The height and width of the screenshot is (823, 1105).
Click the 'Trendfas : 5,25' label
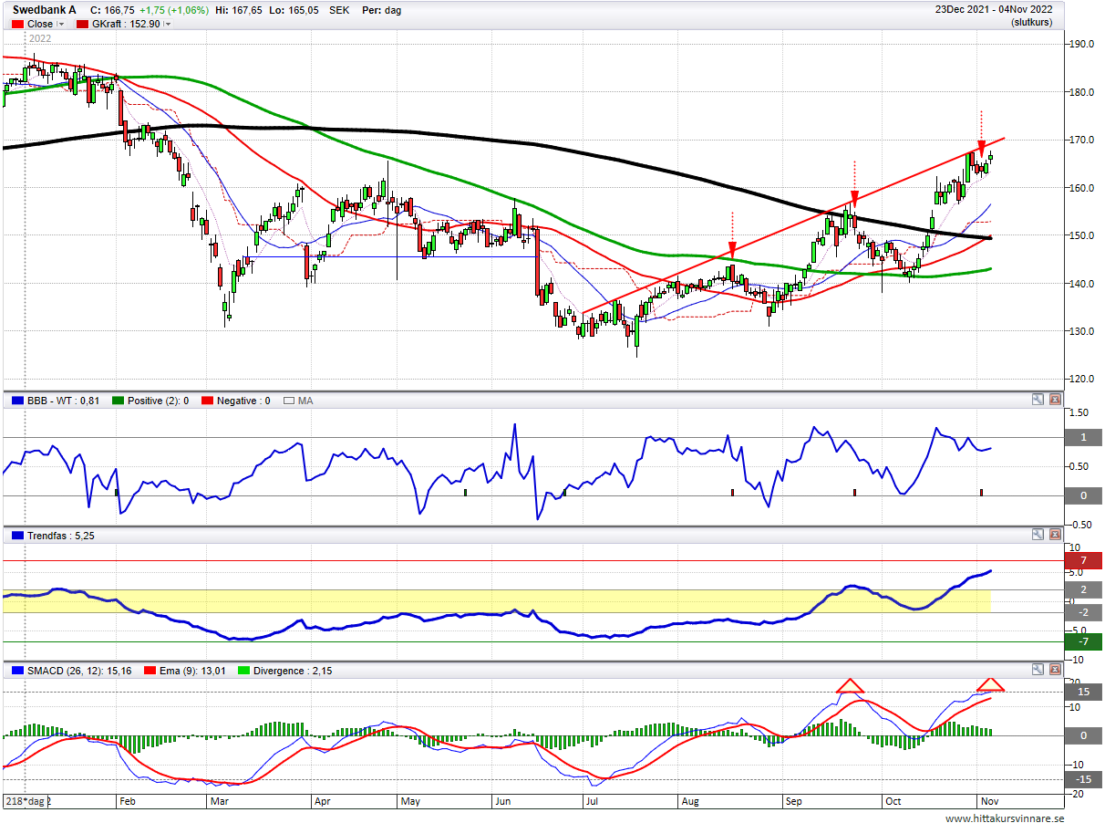(x=60, y=536)
